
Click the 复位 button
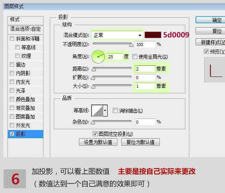210,31
